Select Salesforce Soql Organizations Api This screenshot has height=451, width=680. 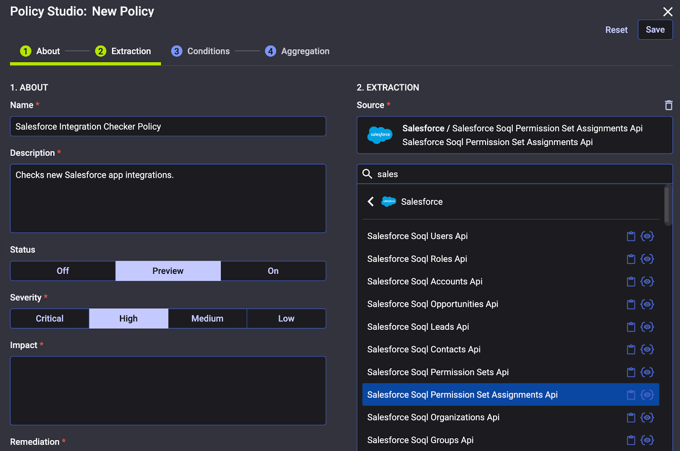pos(510,417)
